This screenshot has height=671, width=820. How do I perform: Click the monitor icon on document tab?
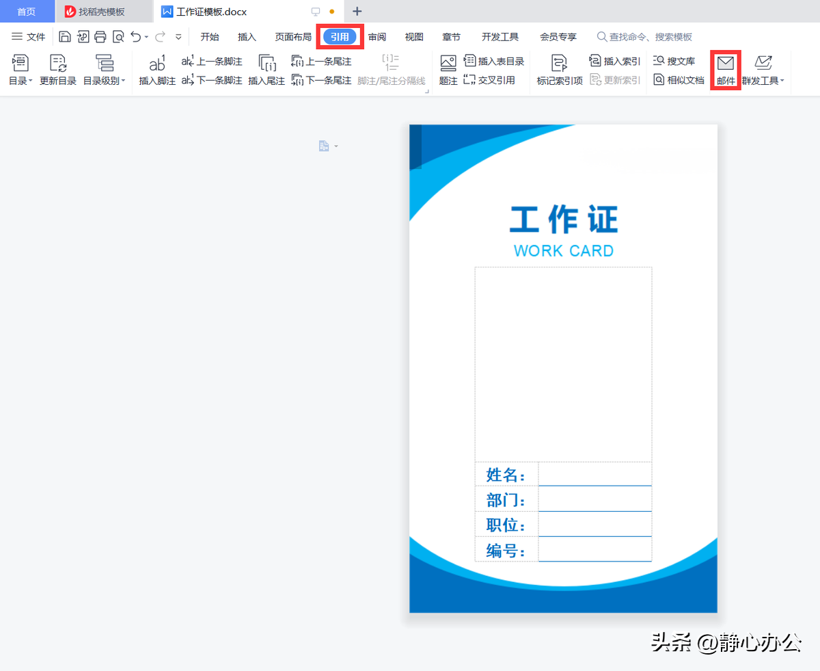pos(316,12)
